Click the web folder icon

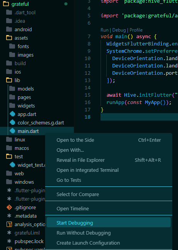click(x=9, y=173)
